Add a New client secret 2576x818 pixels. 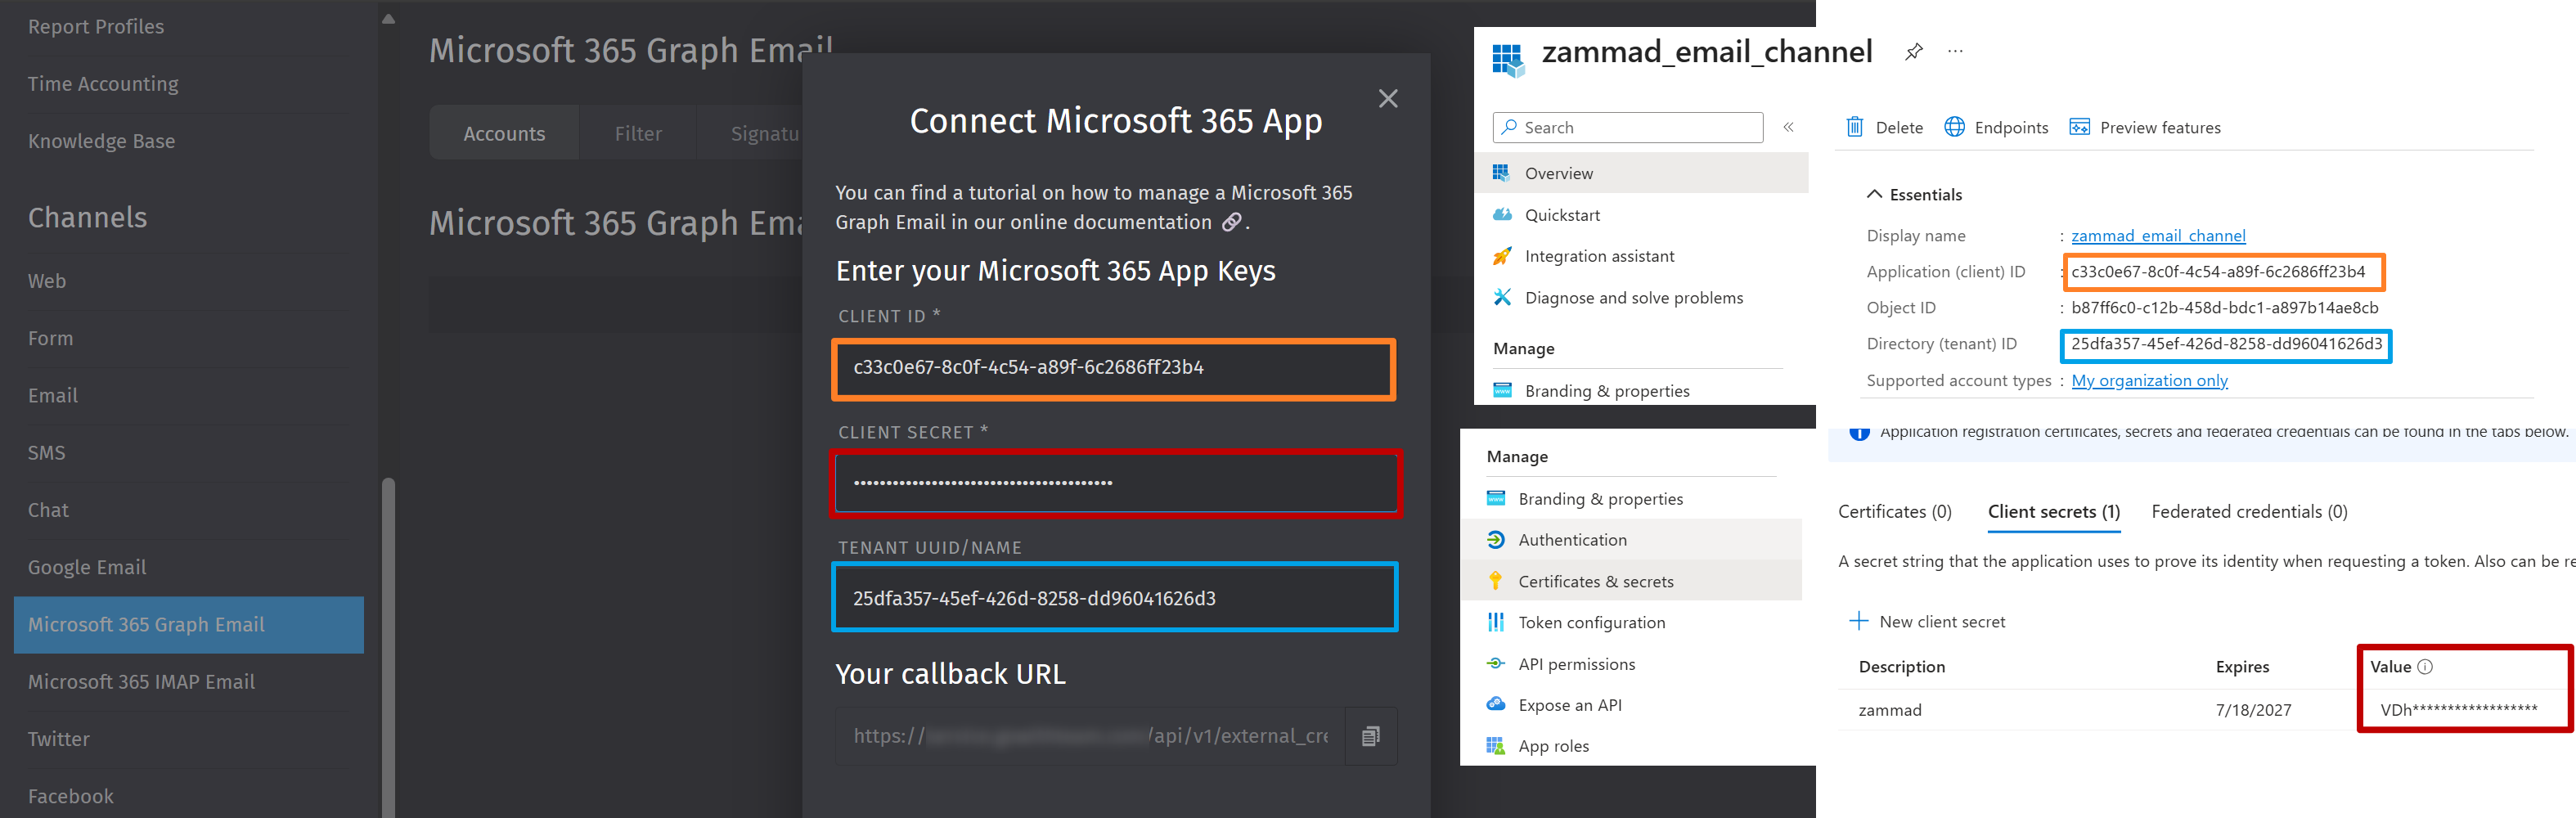tap(1927, 621)
